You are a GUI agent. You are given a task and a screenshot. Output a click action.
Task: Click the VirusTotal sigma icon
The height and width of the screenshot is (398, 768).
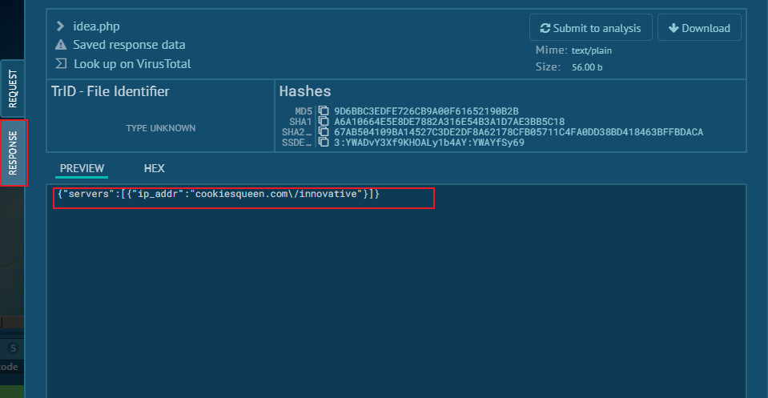[61, 63]
